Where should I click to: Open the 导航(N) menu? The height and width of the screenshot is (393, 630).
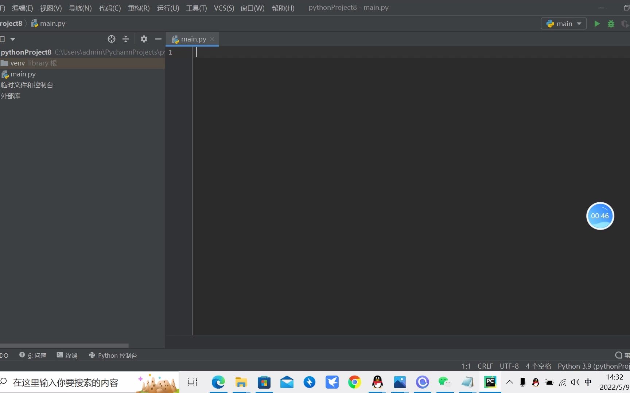coord(80,8)
